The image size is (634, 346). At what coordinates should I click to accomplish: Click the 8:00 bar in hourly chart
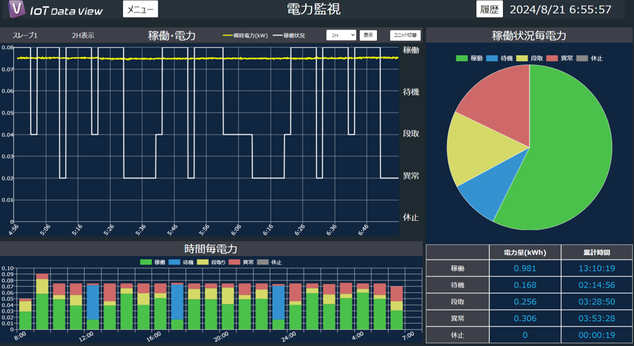(25, 315)
